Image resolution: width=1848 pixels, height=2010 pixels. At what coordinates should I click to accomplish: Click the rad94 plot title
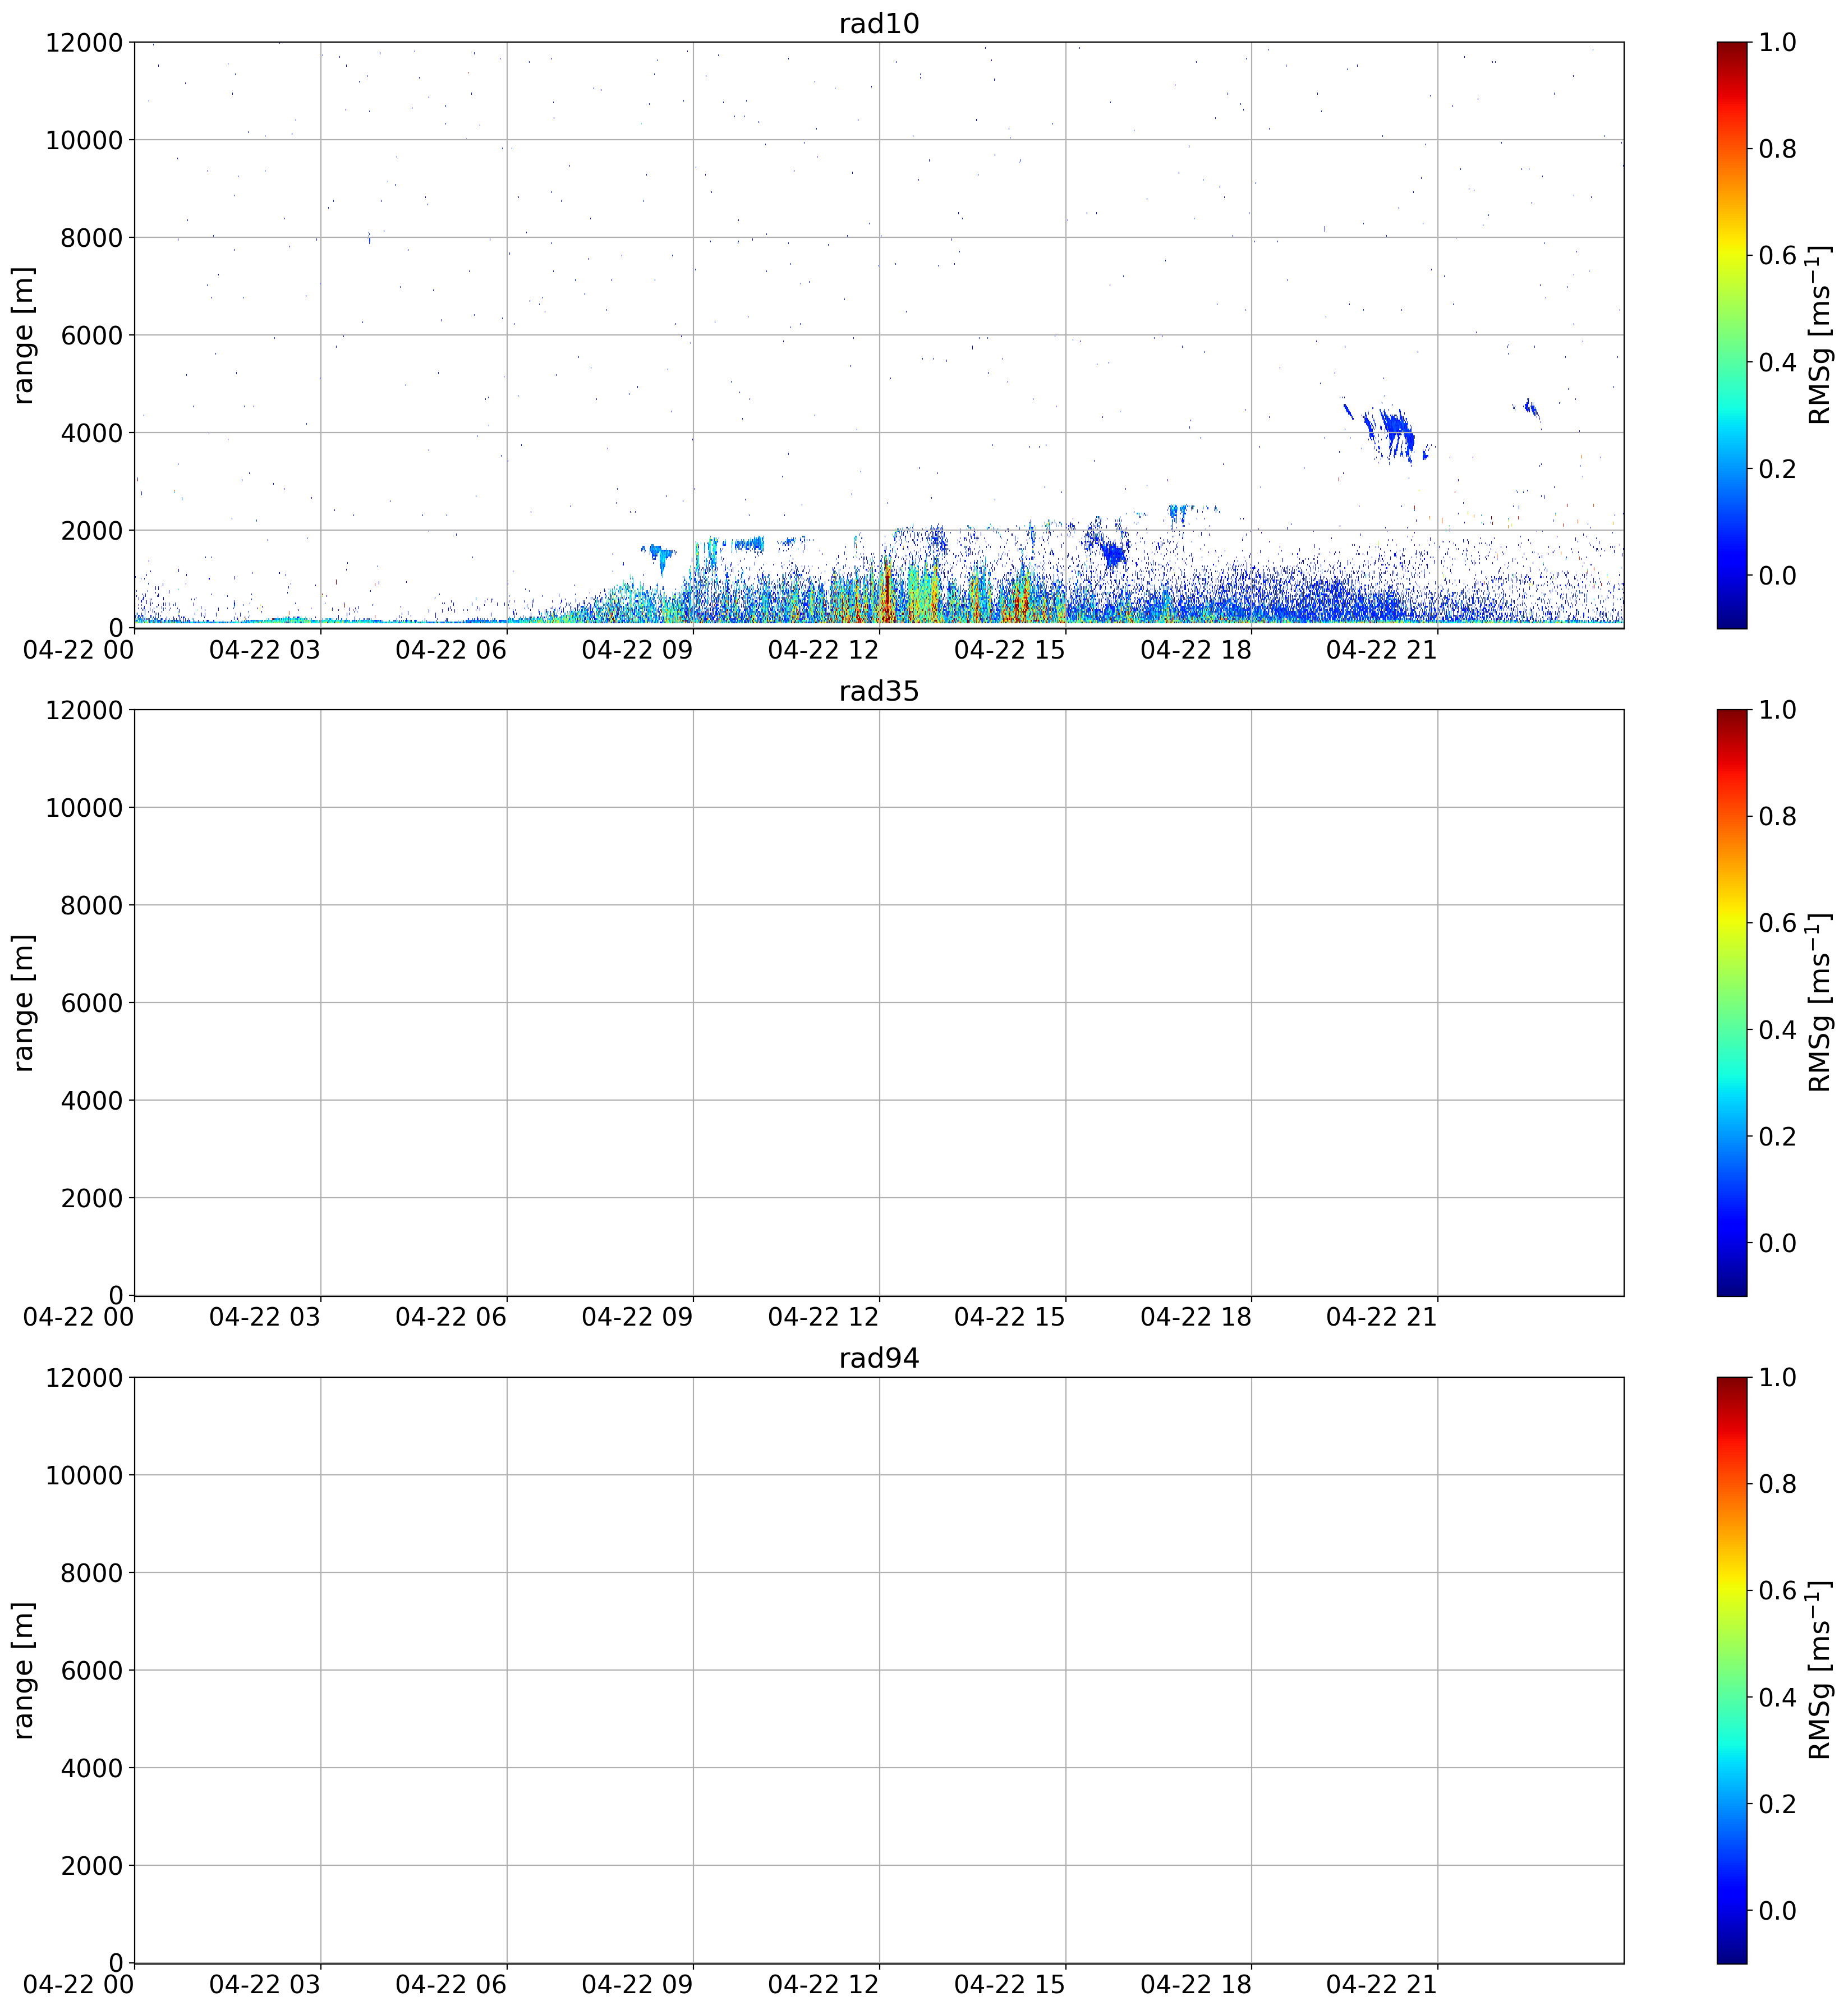879,1358
